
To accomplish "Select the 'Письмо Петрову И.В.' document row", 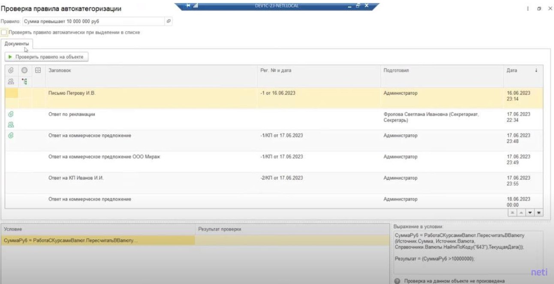I will pyautogui.click(x=72, y=93).
